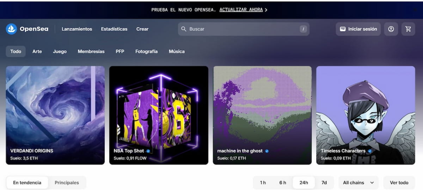
Task: Open the VERDANDI ORIGINS collection card
Action: [55, 115]
